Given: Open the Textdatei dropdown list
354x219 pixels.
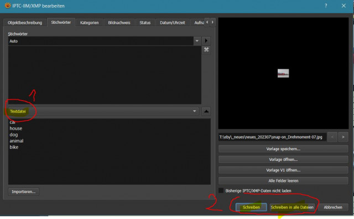Looking at the screenshot, I should (194, 111).
